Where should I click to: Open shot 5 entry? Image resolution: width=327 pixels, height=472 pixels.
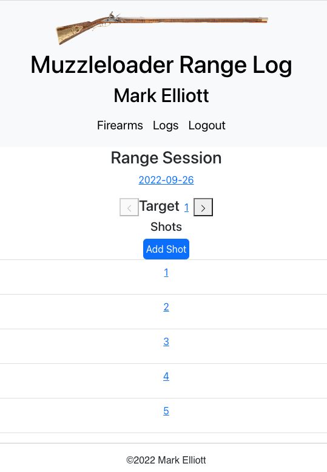(x=166, y=411)
